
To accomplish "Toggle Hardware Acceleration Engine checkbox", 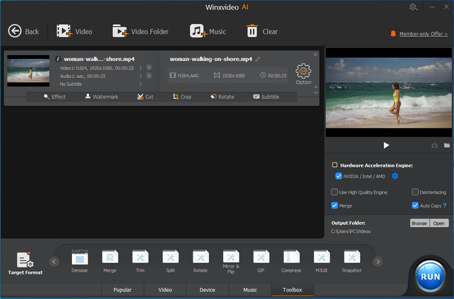I will (x=335, y=165).
